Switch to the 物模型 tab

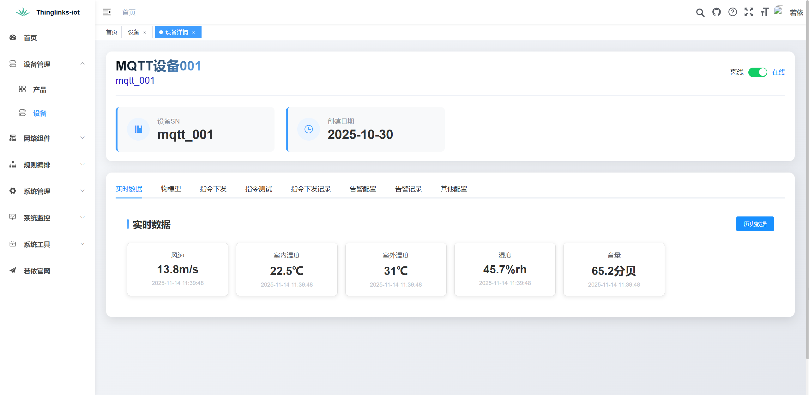coord(171,189)
